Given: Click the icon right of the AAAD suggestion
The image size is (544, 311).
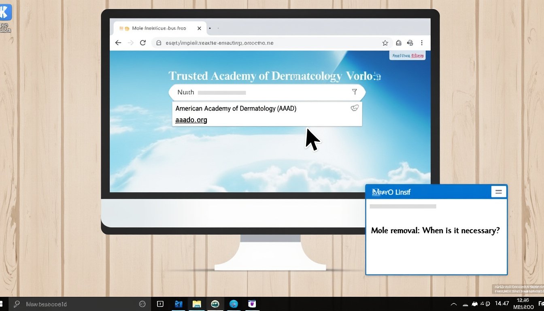Looking at the screenshot, I should 355,108.
